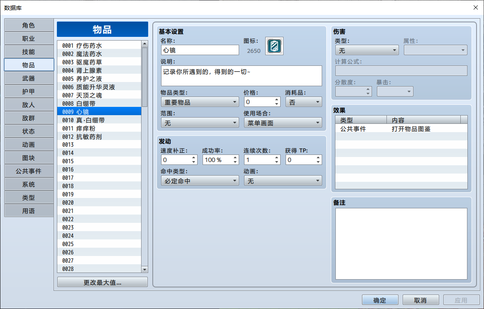484x309 pixels.
Task: Click the 内容 column header in 效果
Action: tap(423, 120)
